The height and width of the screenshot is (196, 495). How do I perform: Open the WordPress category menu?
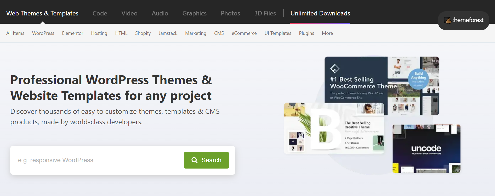(x=43, y=33)
